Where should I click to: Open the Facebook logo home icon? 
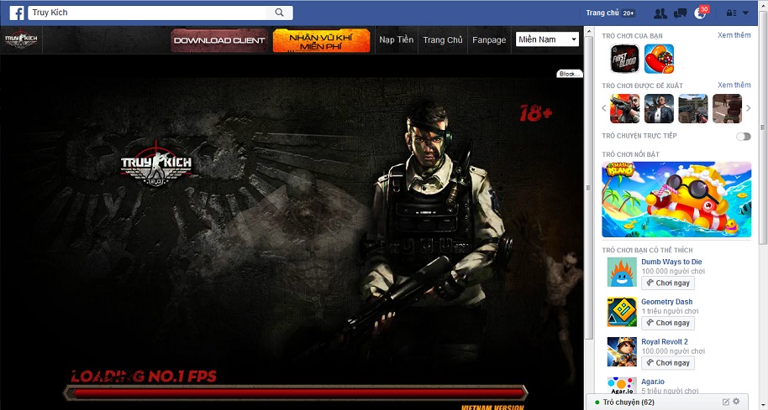(x=17, y=13)
